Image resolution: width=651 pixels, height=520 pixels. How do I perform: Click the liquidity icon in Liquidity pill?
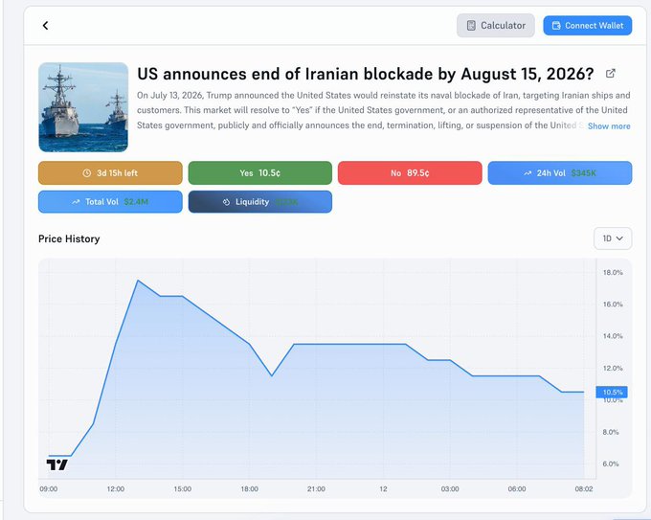[226, 202]
